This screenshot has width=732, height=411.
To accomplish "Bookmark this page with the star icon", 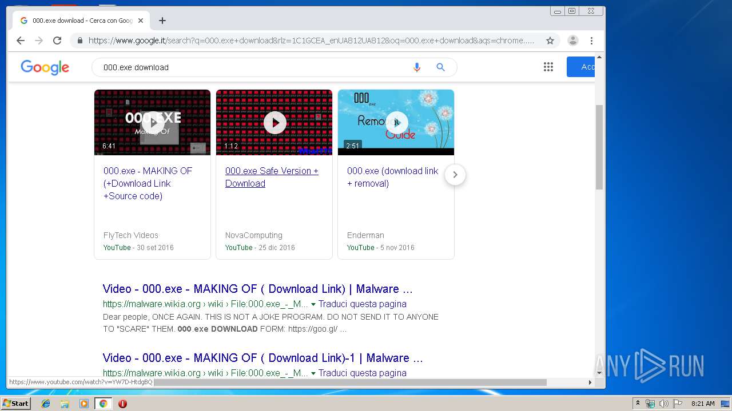I will [x=550, y=41].
